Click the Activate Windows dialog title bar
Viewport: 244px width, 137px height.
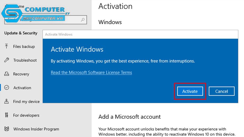pos(140,34)
